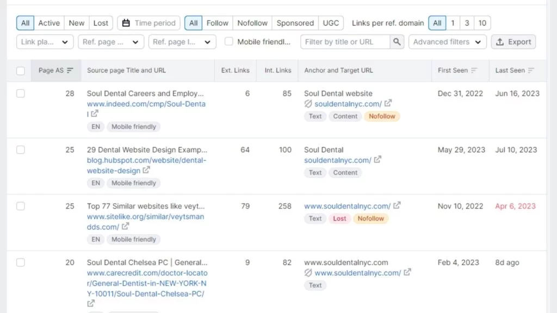The image size is (557, 313).
Task: Open external icon beside Soul Dental website target
Action: click(388, 103)
